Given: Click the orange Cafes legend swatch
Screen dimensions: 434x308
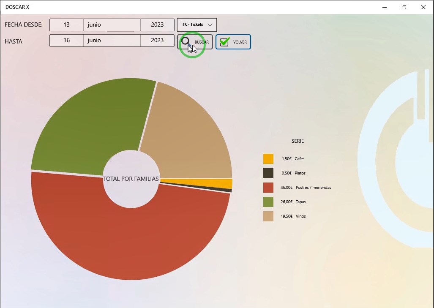Looking at the screenshot, I should [x=268, y=159].
